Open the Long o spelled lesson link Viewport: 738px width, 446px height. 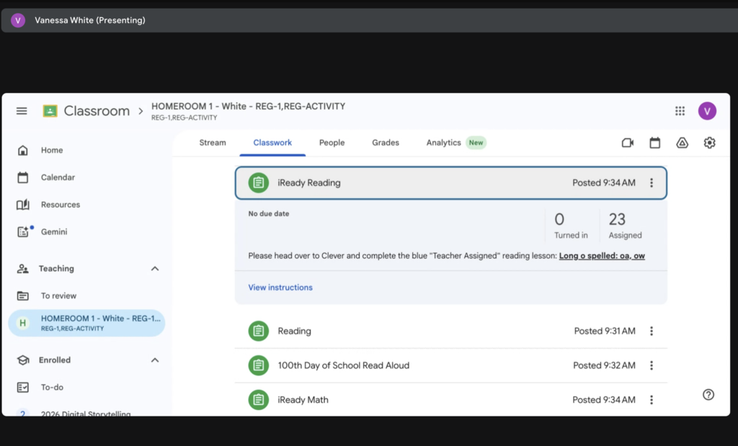click(x=602, y=256)
